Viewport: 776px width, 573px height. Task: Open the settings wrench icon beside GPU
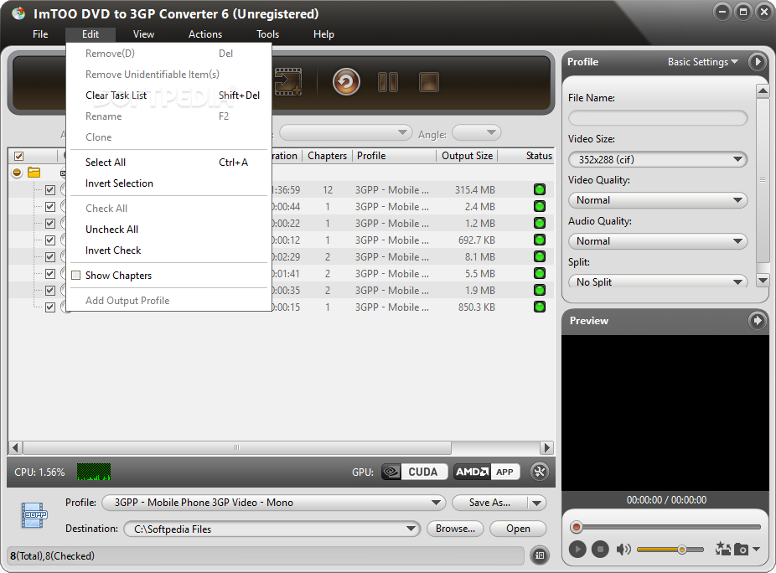(x=540, y=472)
